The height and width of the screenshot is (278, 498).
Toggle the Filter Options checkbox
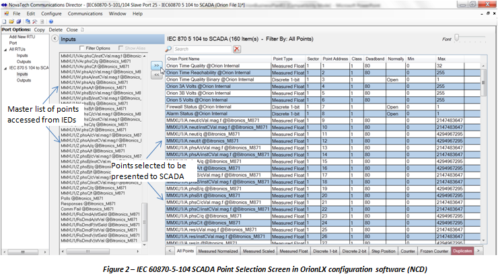click(x=82, y=48)
